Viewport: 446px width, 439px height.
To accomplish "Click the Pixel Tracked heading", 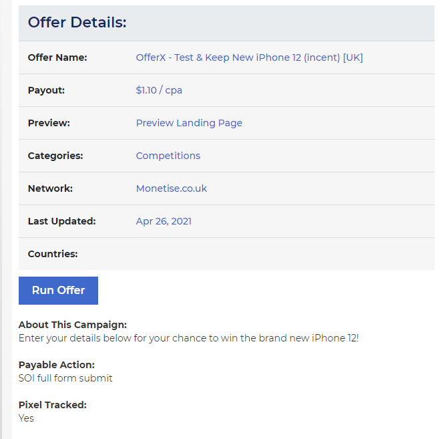I will coord(53,405).
